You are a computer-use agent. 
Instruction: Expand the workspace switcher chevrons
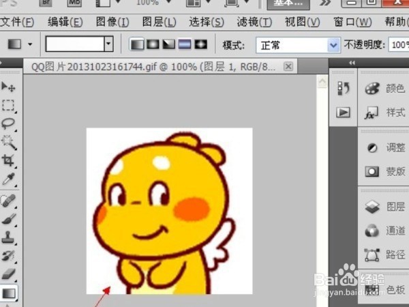coord(325,3)
